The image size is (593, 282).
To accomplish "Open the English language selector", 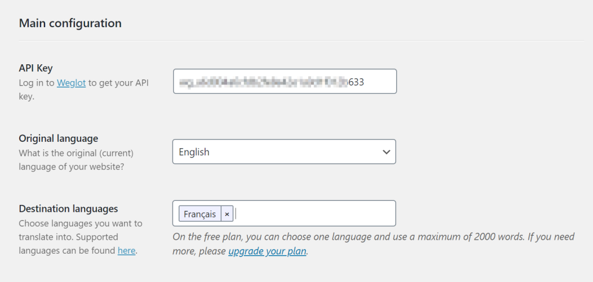I will [284, 152].
